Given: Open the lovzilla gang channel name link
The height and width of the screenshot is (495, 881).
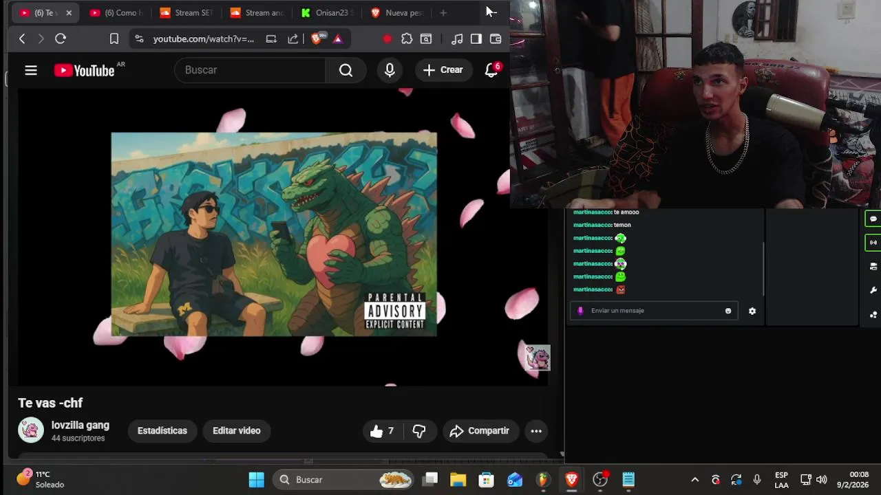Looking at the screenshot, I should coord(81,426).
